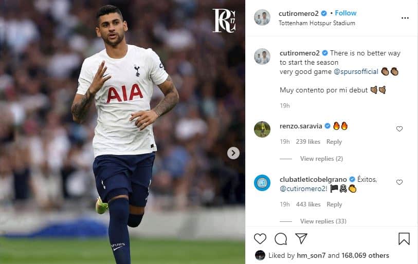Open comment bubble icon below post
The image size is (418, 264).
281,239
